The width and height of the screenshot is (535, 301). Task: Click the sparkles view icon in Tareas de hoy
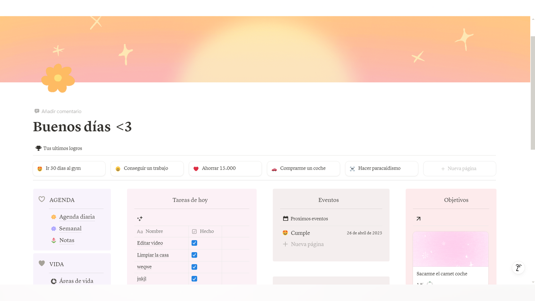click(140, 219)
